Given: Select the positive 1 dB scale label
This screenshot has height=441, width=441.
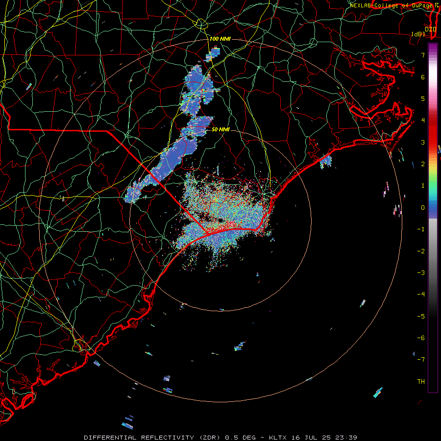Looking at the screenshot, I should coord(423,186).
